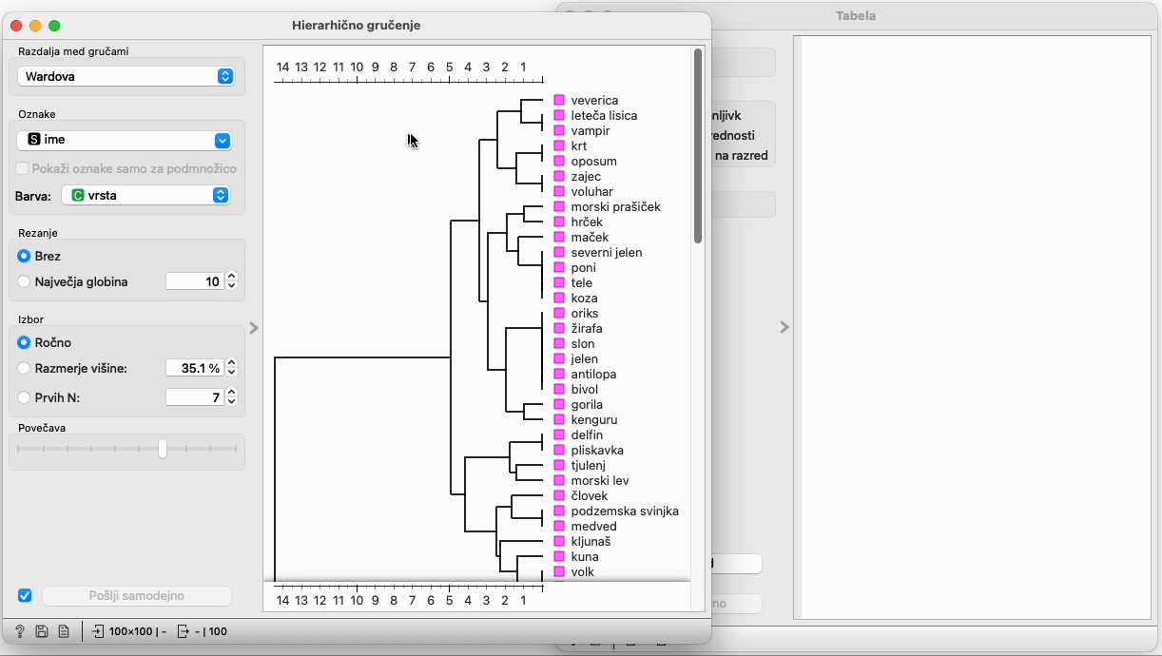Click the morski lev label

(x=600, y=480)
